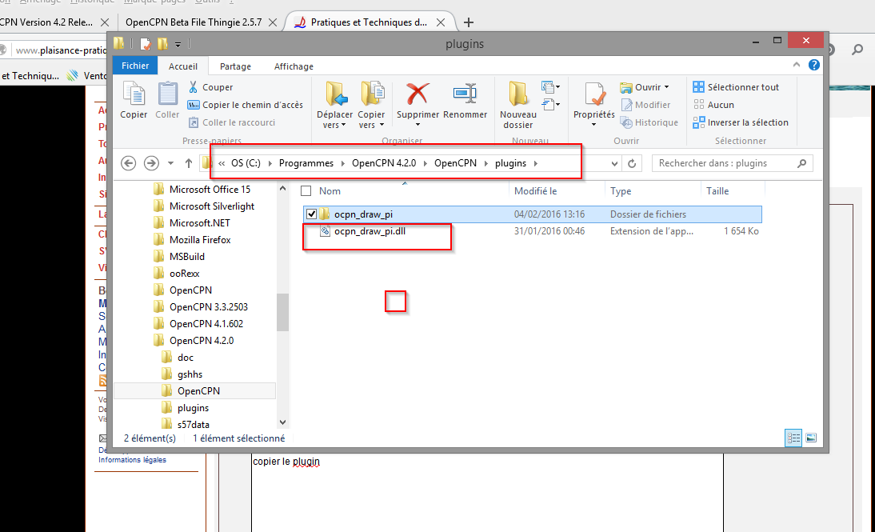875x532 pixels.
Task: Select Microsoft Silverlight folder in tree
Action: pyautogui.click(x=211, y=206)
